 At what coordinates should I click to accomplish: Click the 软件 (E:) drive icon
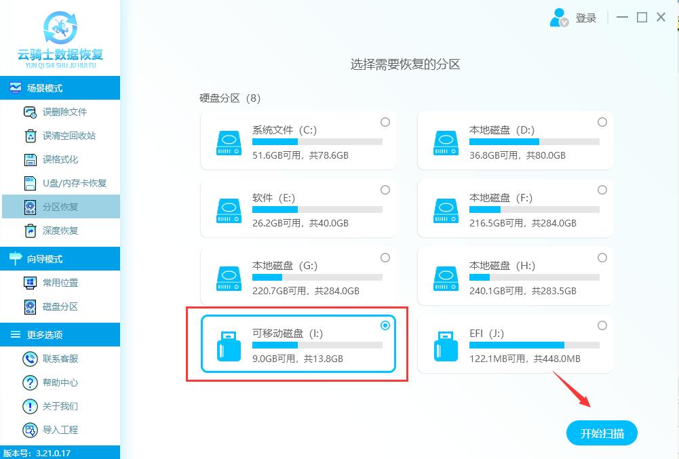[x=229, y=210]
